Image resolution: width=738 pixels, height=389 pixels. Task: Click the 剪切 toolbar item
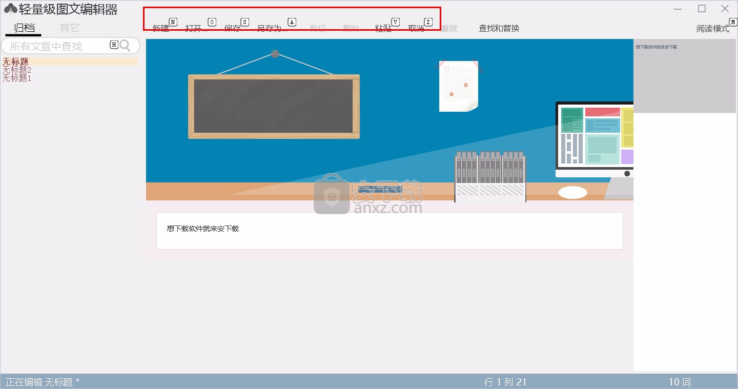(318, 28)
